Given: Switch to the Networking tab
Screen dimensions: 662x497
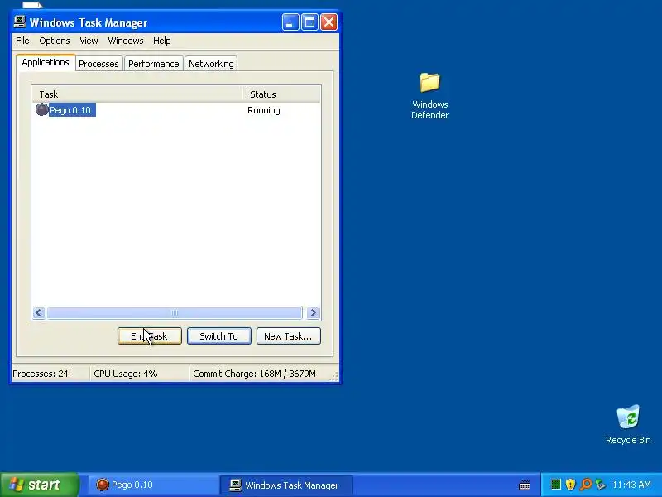Looking at the screenshot, I should click(211, 64).
